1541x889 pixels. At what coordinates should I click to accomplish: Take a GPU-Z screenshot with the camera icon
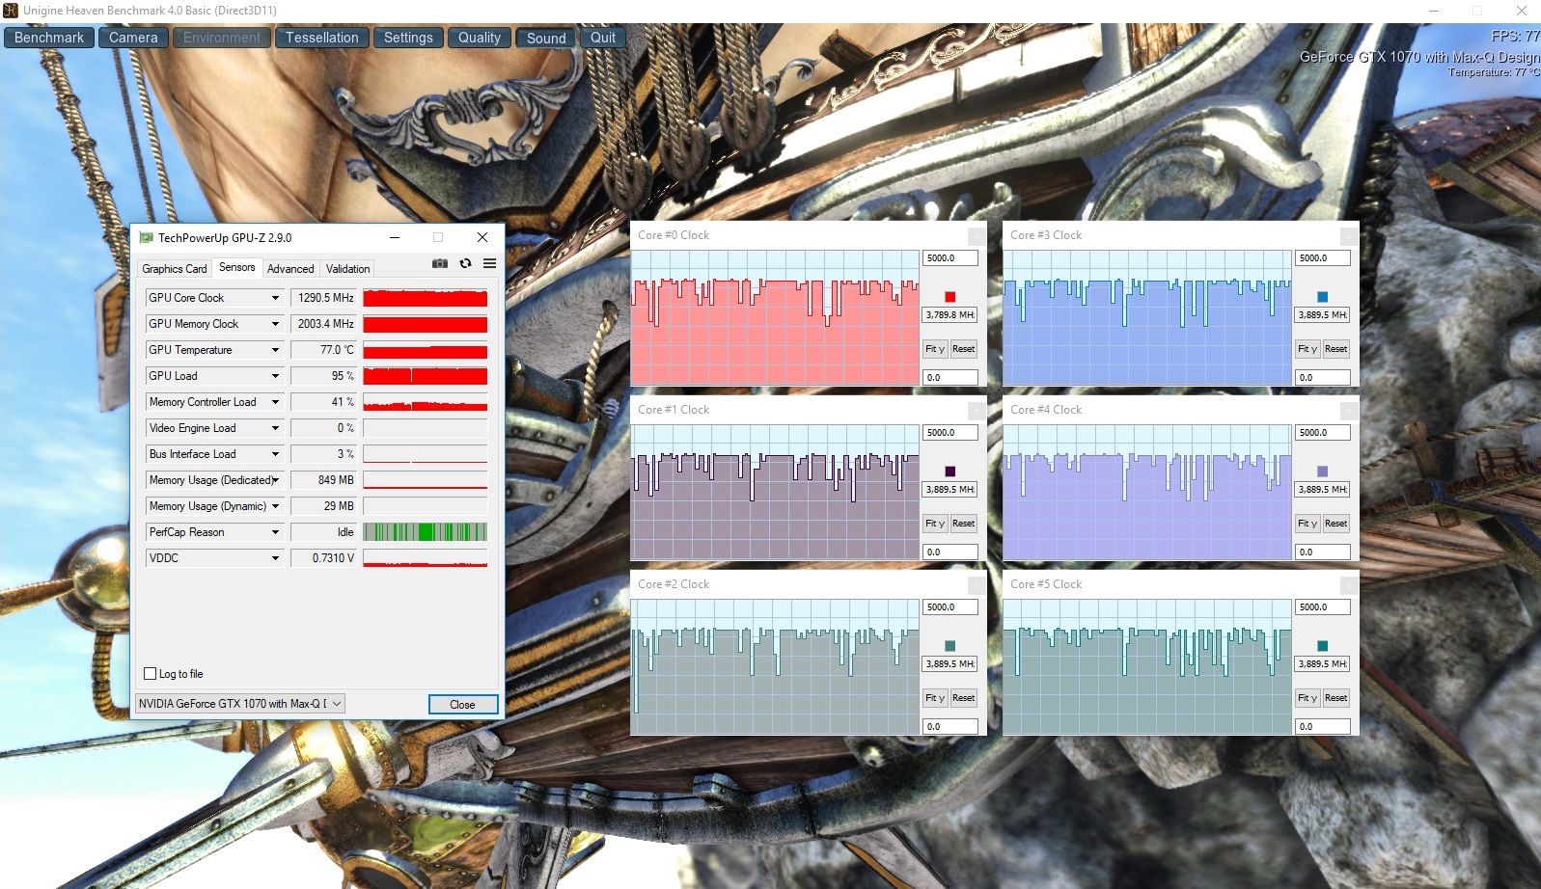[x=440, y=263]
